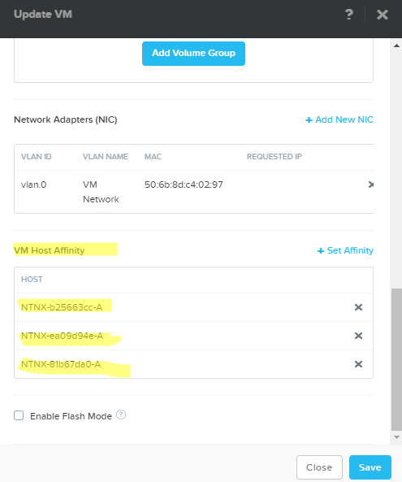The height and width of the screenshot is (482, 402).
Task: Remove host NTNX-ea09d94e-A from affinity list
Action: (358, 336)
